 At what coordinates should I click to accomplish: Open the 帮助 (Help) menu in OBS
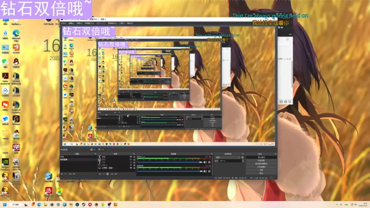pos(130,23)
